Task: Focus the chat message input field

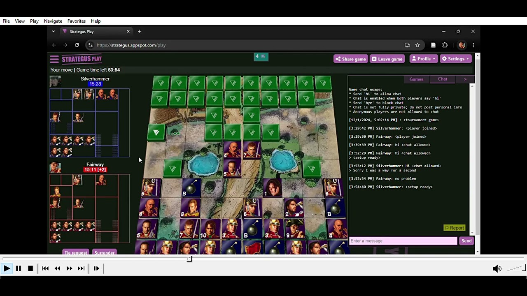Action: click(x=403, y=241)
